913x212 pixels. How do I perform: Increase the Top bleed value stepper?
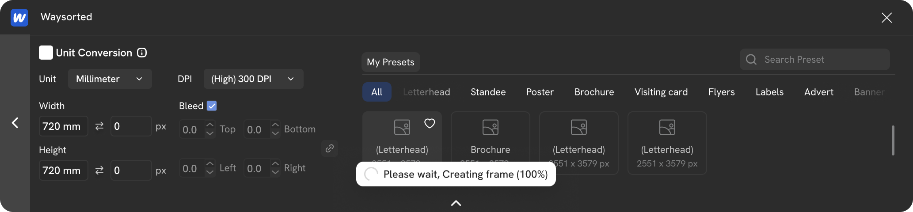pos(210,125)
